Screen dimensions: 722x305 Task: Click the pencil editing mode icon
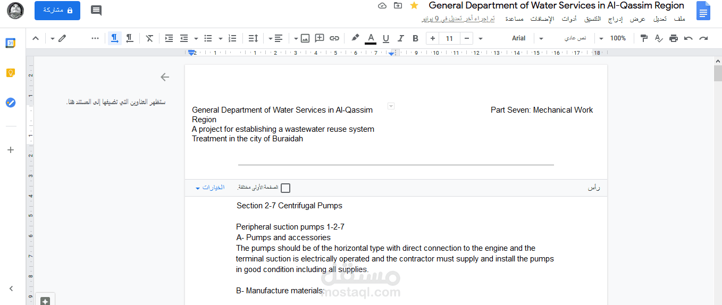click(62, 38)
